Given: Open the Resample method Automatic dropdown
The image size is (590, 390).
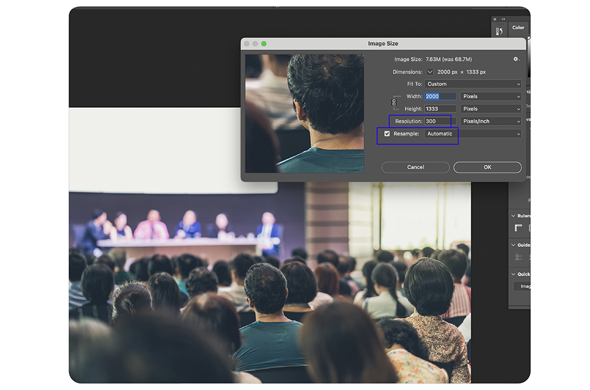Looking at the screenshot, I should (473, 134).
